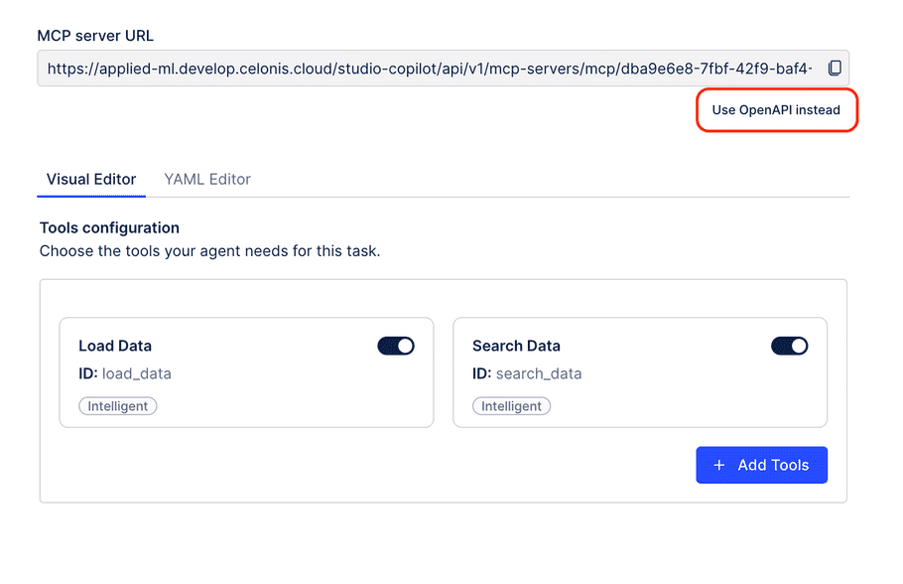The width and height of the screenshot is (903, 584).
Task: Click the MCP server URL label
Action: (x=95, y=35)
